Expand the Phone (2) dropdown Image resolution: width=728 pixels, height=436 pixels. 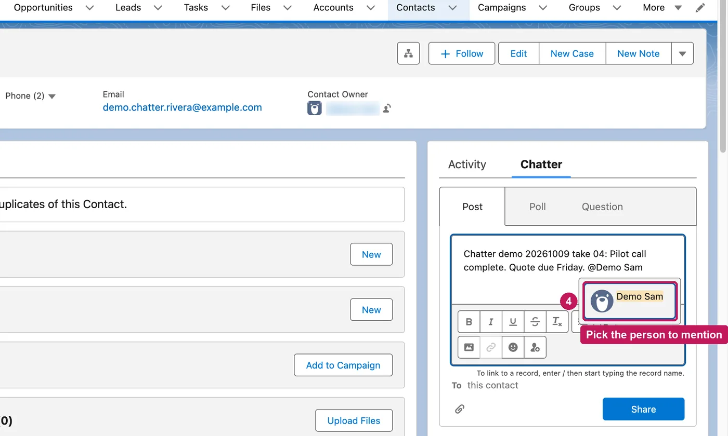pos(51,96)
